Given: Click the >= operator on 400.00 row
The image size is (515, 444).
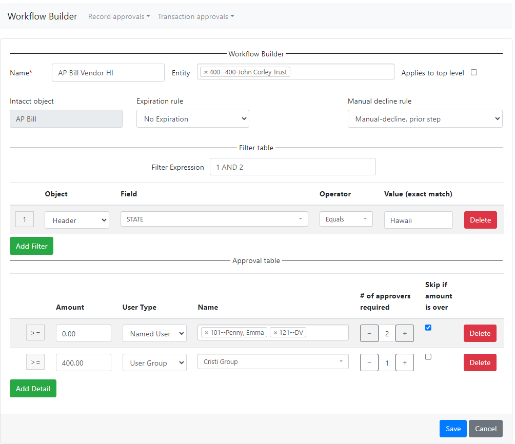Looking at the screenshot, I should pyautogui.click(x=35, y=362).
